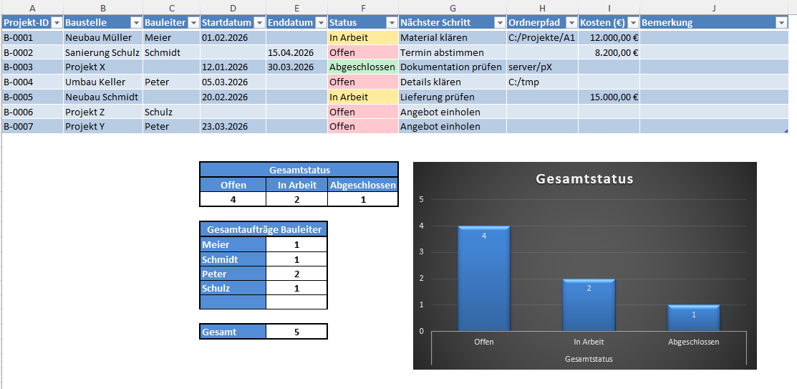Click the Abgeschlossen bar in the chart
The image size is (797, 389).
pyautogui.click(x=693, y=318)
